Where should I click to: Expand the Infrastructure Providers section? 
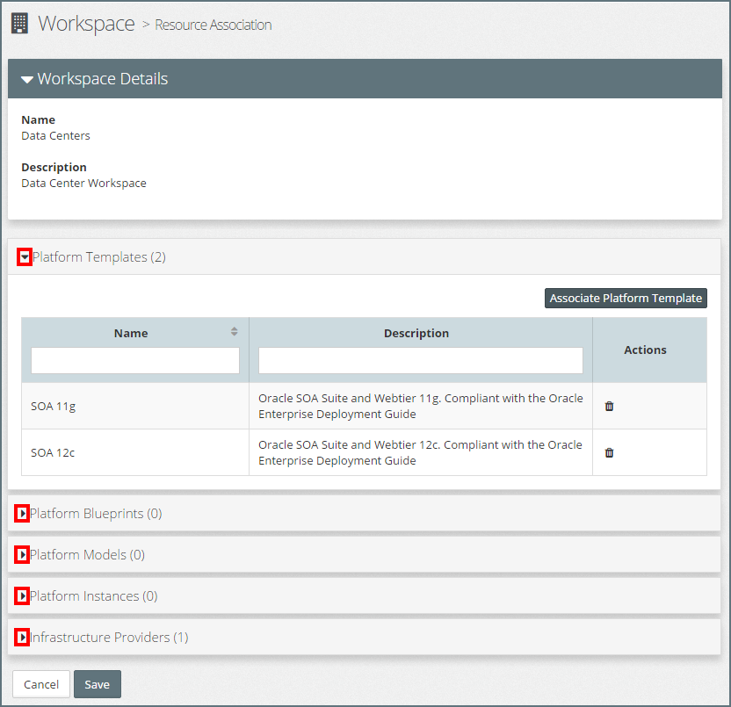click(x=22, y=638)
